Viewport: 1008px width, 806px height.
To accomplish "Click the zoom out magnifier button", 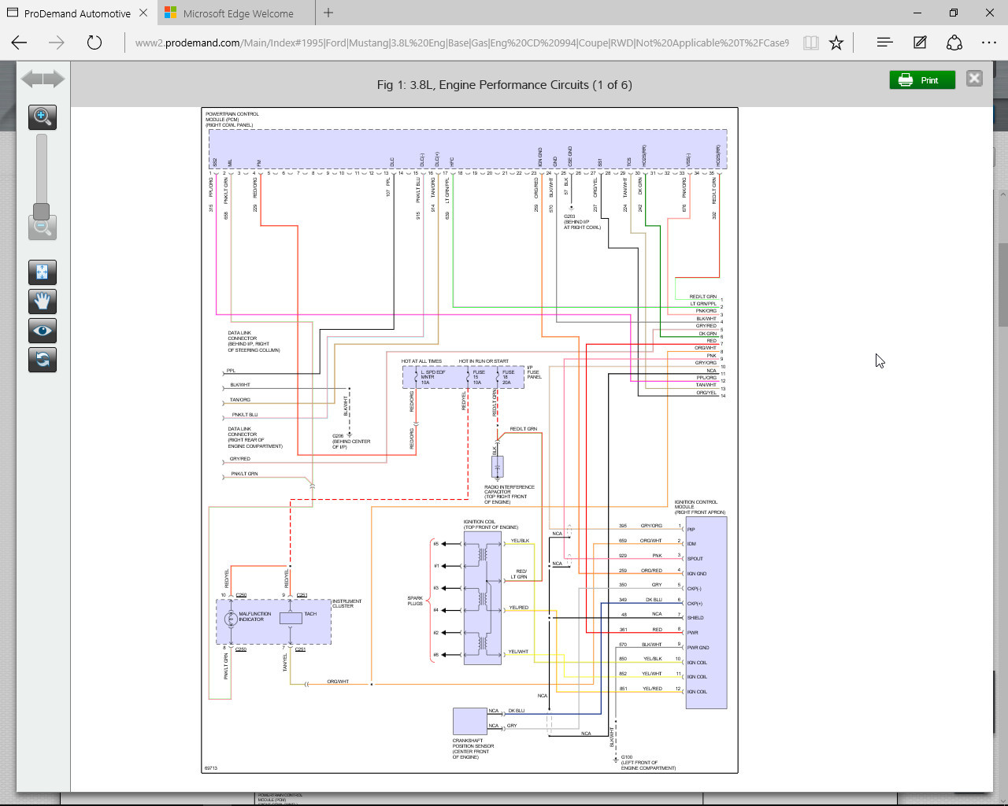I will pos(43,228).
